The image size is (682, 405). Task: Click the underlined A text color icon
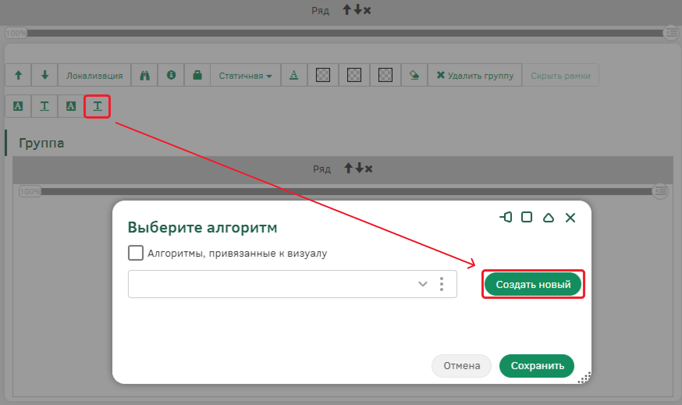294,75
